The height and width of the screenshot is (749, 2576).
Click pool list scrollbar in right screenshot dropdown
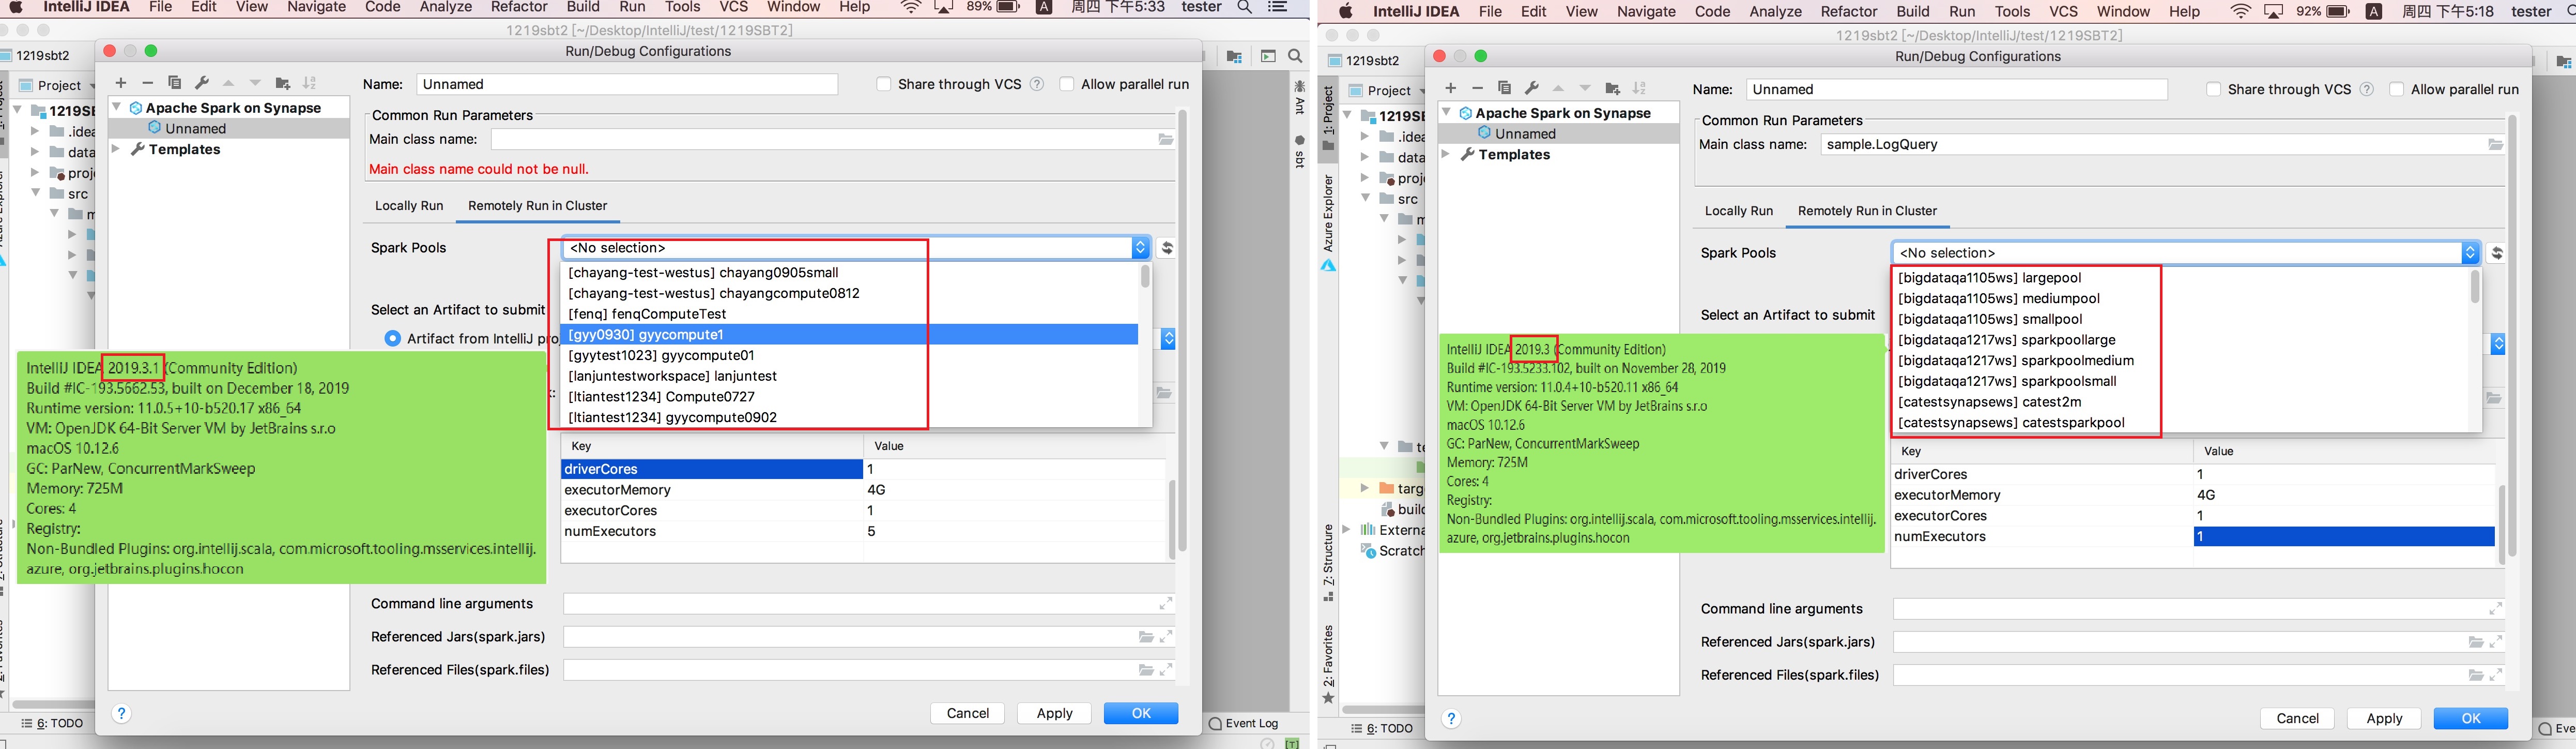tap(2475, 288)
